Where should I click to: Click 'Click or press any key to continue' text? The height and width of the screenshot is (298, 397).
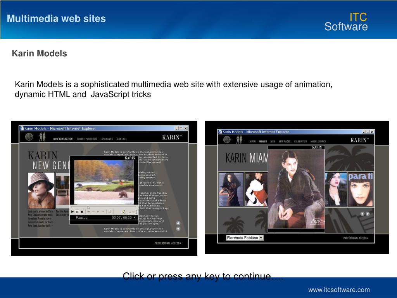click(x=203, y=276)
